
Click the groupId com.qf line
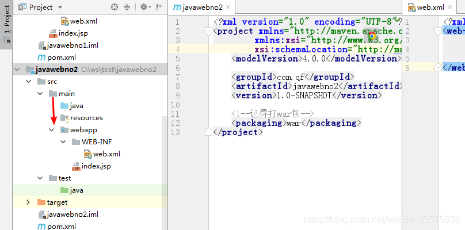click(x=293, y=77)
